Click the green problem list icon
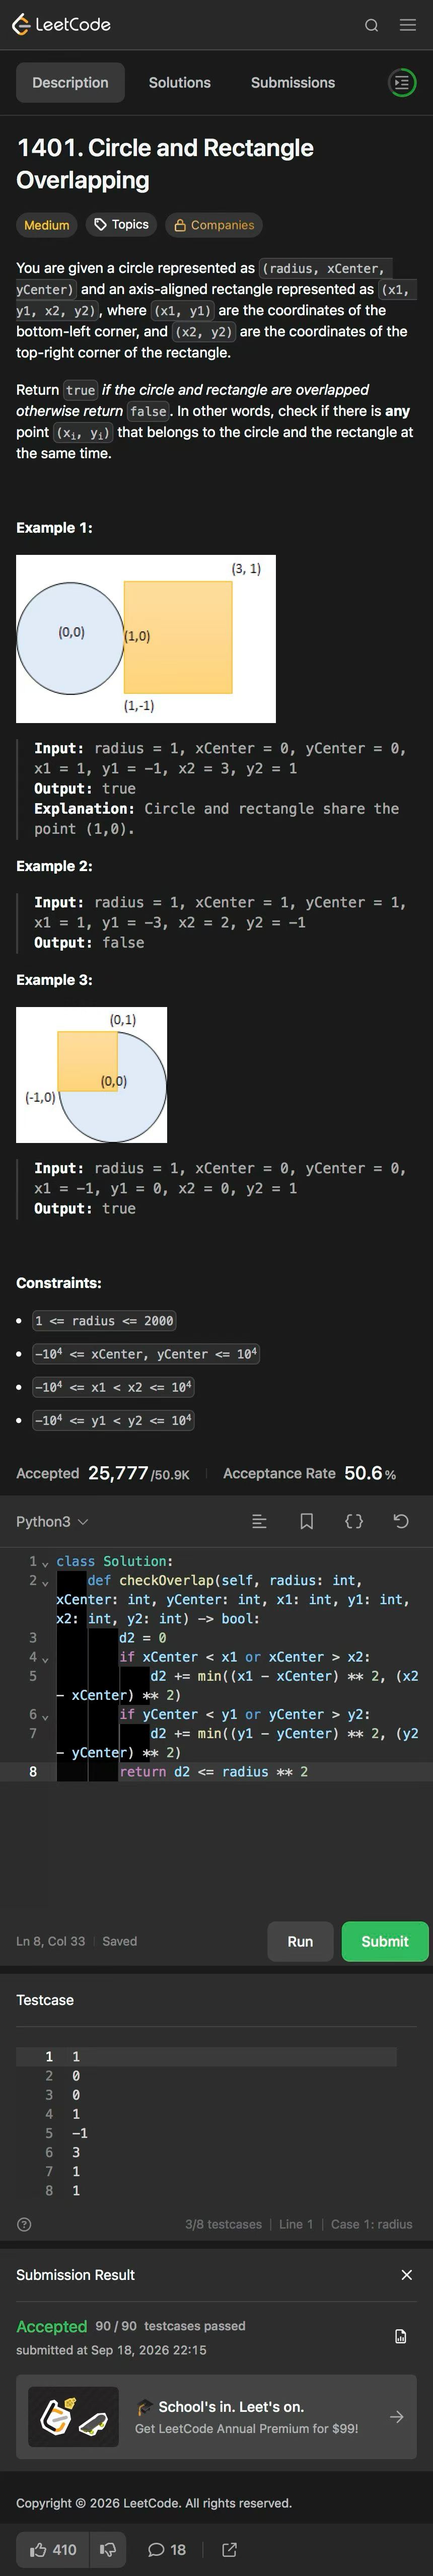Viewport: 433px width, 2576px height. (x=401, y=83)
